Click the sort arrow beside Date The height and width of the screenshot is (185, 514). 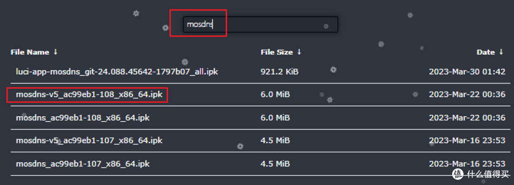point(501,52)
